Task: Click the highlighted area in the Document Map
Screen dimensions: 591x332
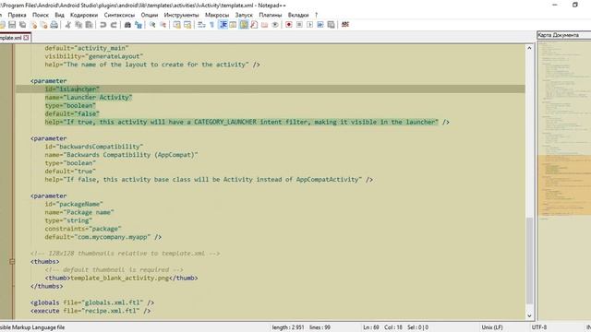Action: [x=564, y=184]
